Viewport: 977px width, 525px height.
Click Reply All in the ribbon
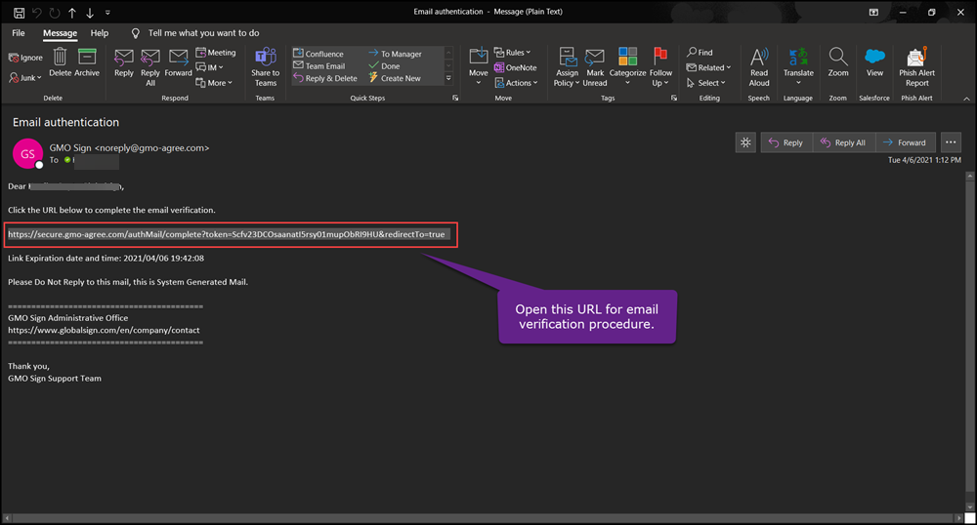[150, 66]
